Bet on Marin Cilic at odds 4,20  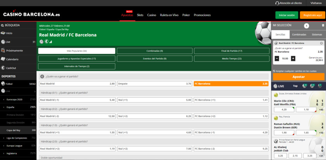click(284, 110)
